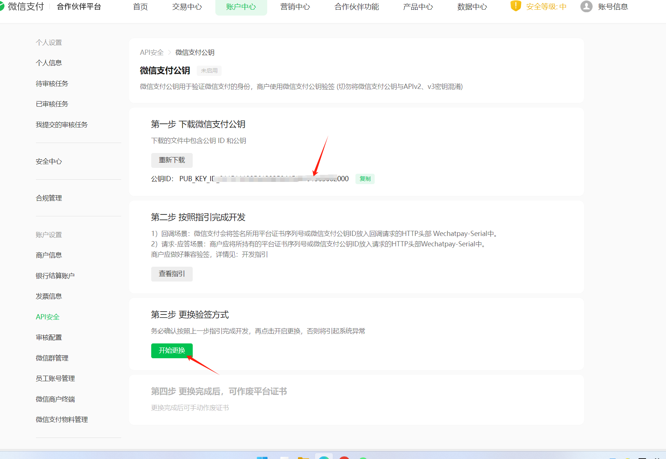The height and width of the screenshot is (459, 666).
Task: Click the text 更换完成后可手动作废证书
Action: (190, 408)
